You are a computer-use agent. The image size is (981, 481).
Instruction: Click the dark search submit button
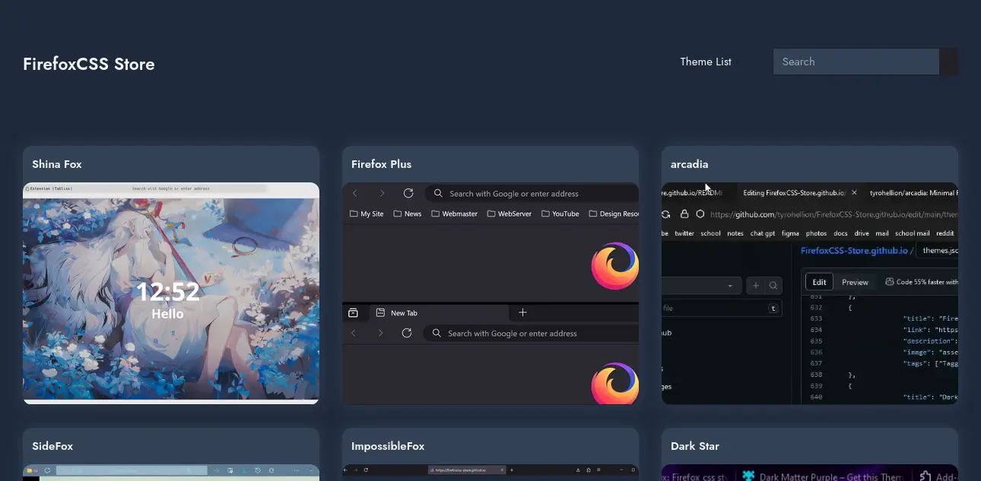949,62
